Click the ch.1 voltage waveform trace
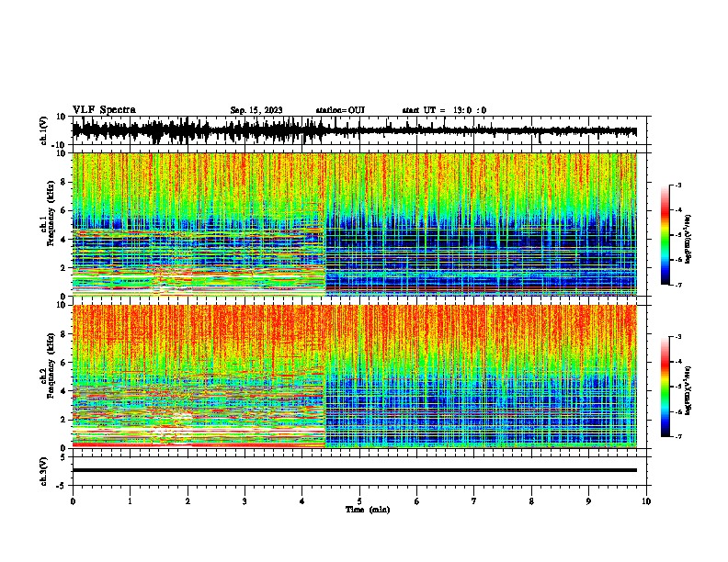The height and width of the screenshot is (562, 728). click(355, 130)
